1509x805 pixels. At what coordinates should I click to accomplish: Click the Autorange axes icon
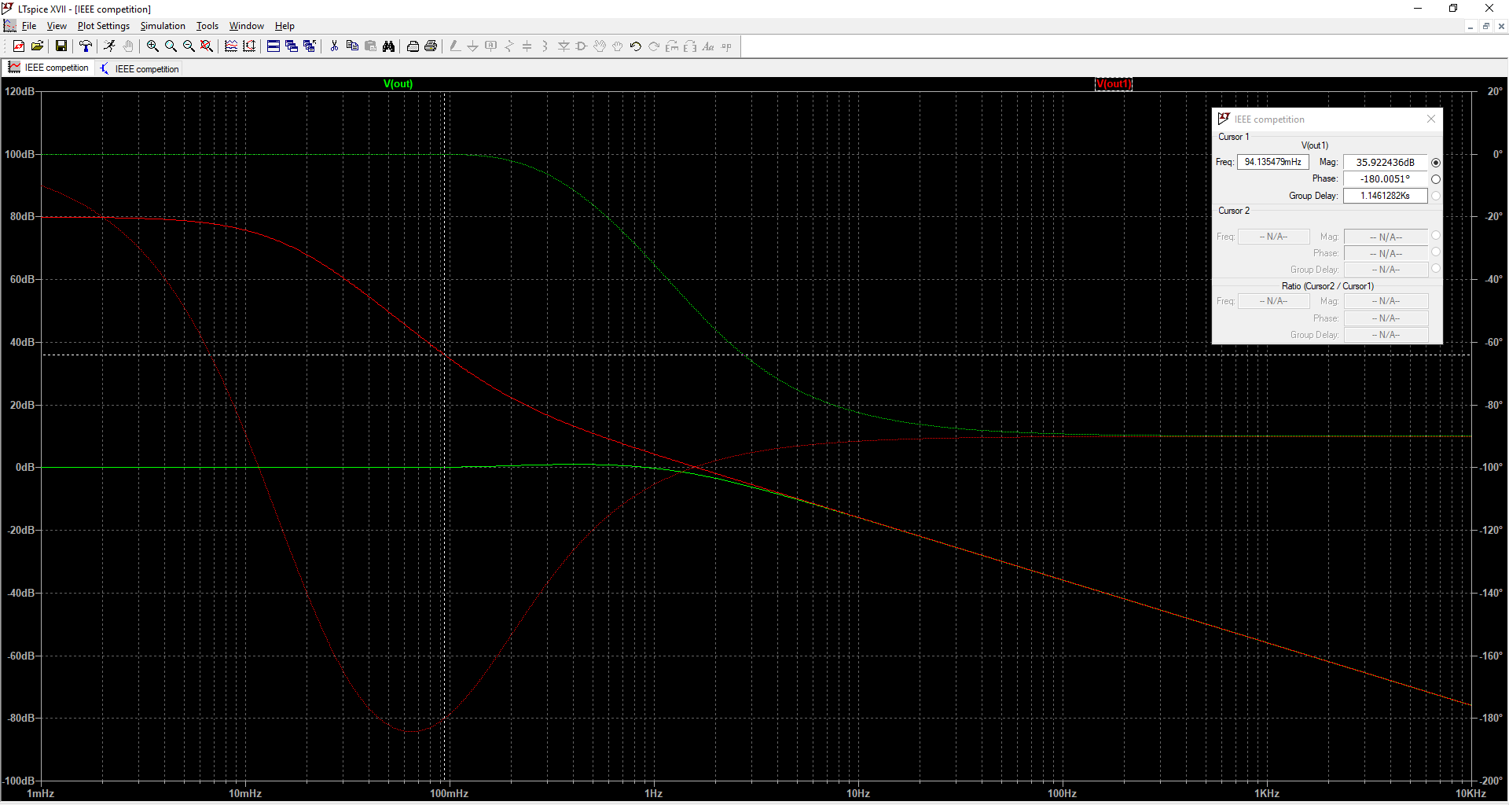tap(249, 46)
